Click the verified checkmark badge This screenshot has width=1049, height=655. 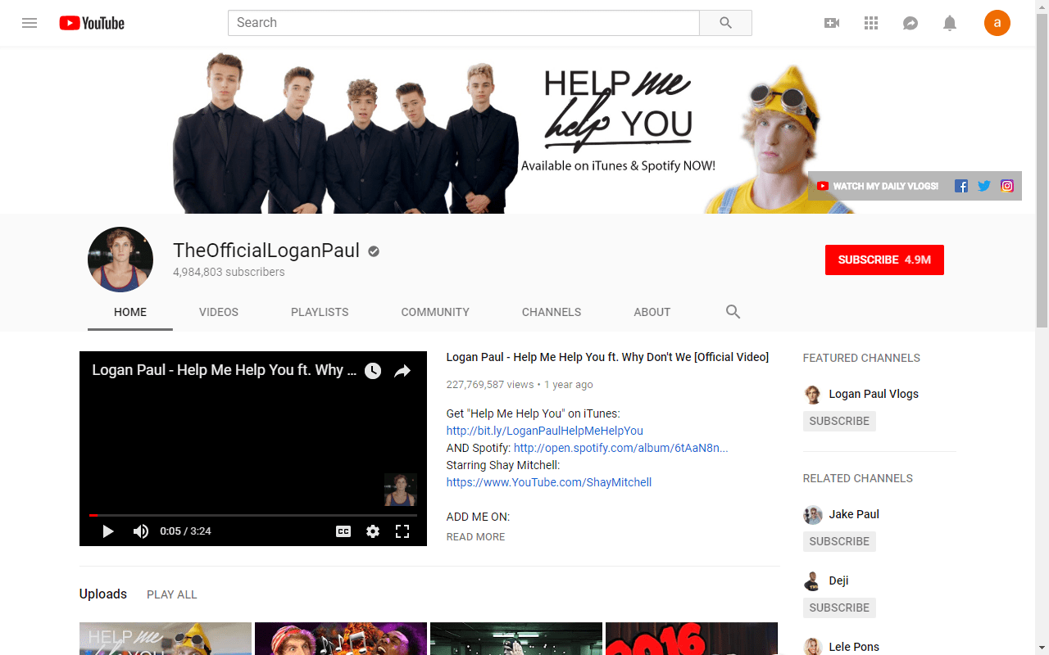click(x=374, y=251)
